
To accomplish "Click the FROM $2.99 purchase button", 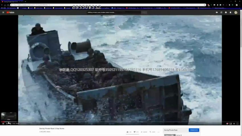I will pyautogui.click(x=194, y=130).
